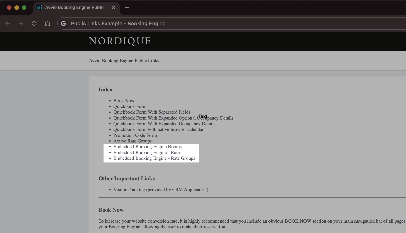Open Embedded Booking Engine - Rates link

point(147,153)
